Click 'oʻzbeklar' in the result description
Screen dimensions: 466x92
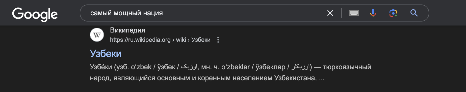point(236,67)
